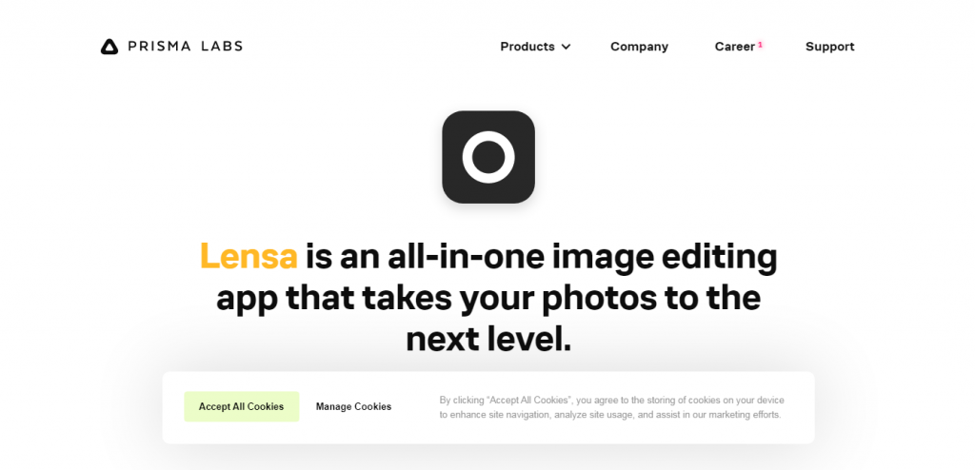This screenshot has width=975, height=470.
Task: Click the headline line with your photos
Action: pos(488,299)
